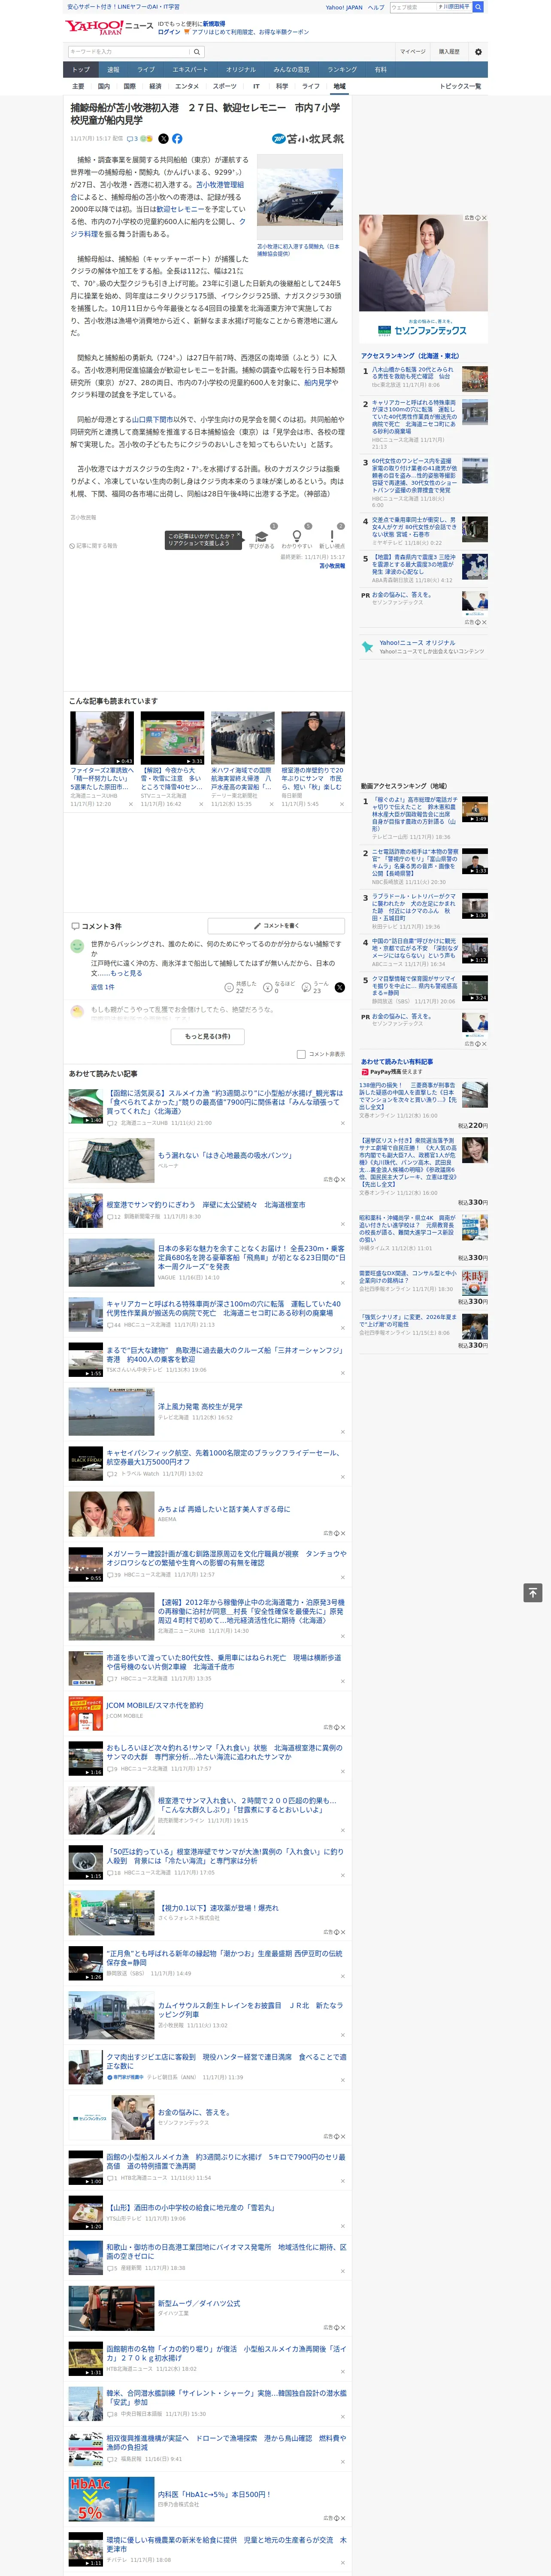Close the reaction tooltip popup
The width and height of the screenshot is (551, 2576).
click(238, 535)
